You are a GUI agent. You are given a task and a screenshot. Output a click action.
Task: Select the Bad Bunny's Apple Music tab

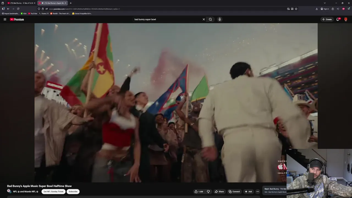[52, 3]
